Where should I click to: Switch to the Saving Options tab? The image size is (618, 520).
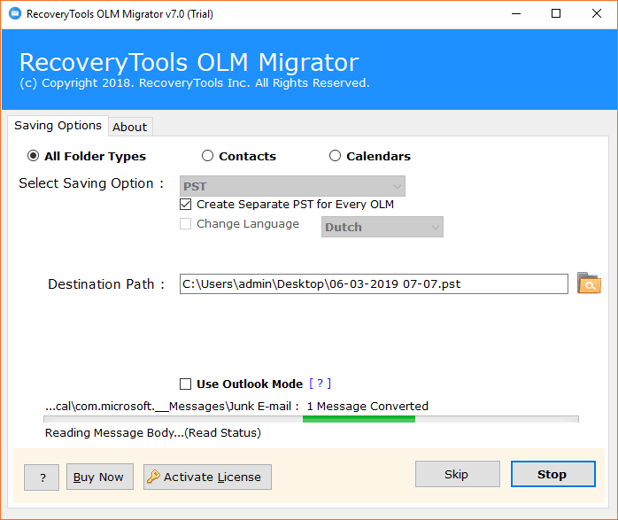click(58, 126)
